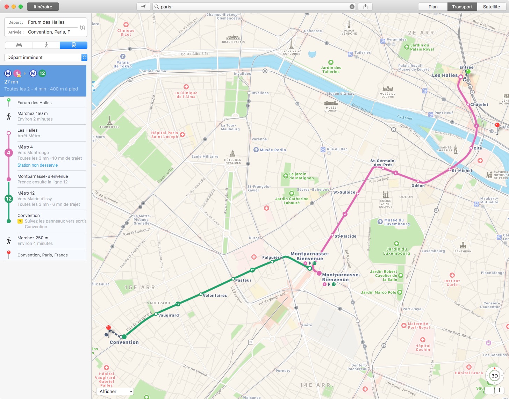Open the share menu icon
Image resolution: width=509 pixels, height=399 pixels.
pos(365,7)
